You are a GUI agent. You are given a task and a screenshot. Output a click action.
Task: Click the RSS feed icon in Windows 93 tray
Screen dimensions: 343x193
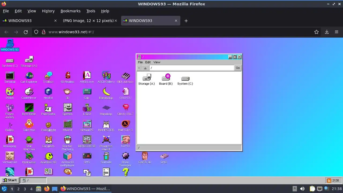[329, 180]
